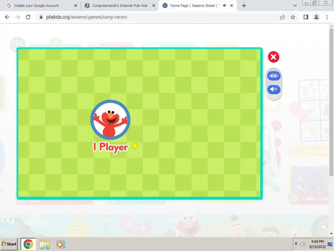This screenshot has height=251, width=334.
Task: Close the Sesame Street tab
Action: pos(232,6)
